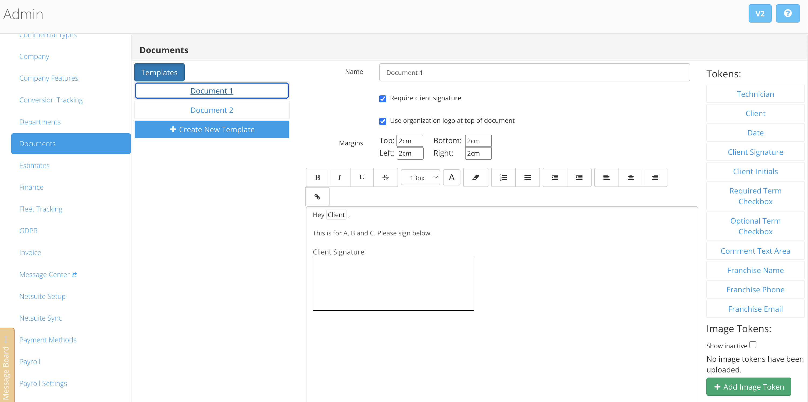Apply strikethrough formatting

[385, 177]
